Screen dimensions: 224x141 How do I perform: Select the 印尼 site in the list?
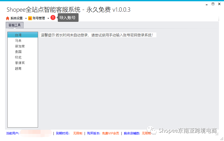click(x=23, y=57)
